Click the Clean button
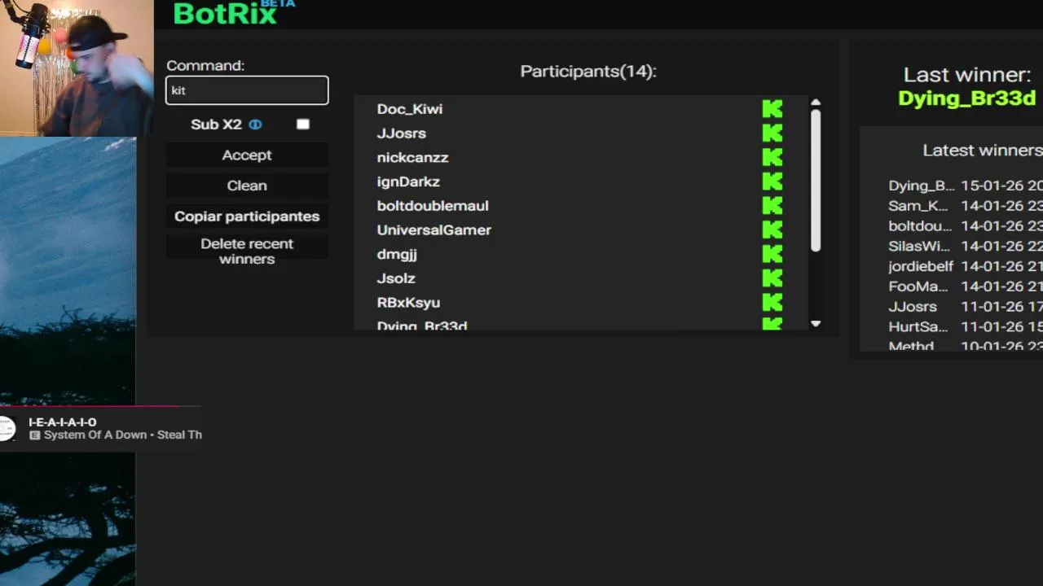Image resolution: width=1043 pixels, height=586 pixels. (x=247, y=186)
